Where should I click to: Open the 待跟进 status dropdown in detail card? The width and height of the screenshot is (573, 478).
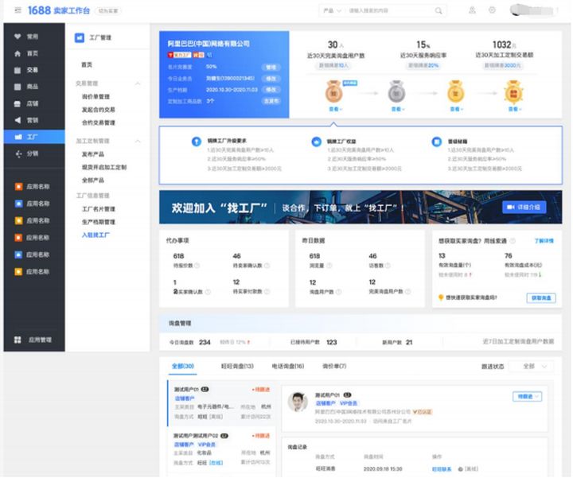pos(528,397)
